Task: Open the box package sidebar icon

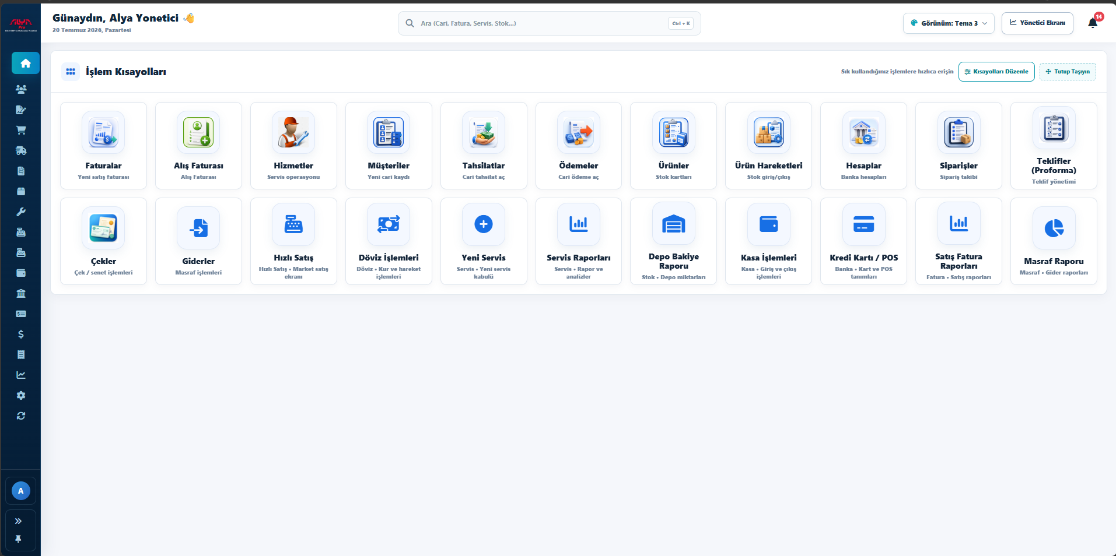Action: coord(21,191)
